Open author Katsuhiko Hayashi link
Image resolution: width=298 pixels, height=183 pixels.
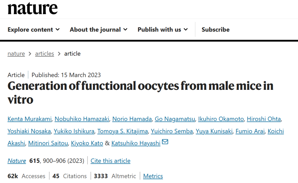pos(136,143)
